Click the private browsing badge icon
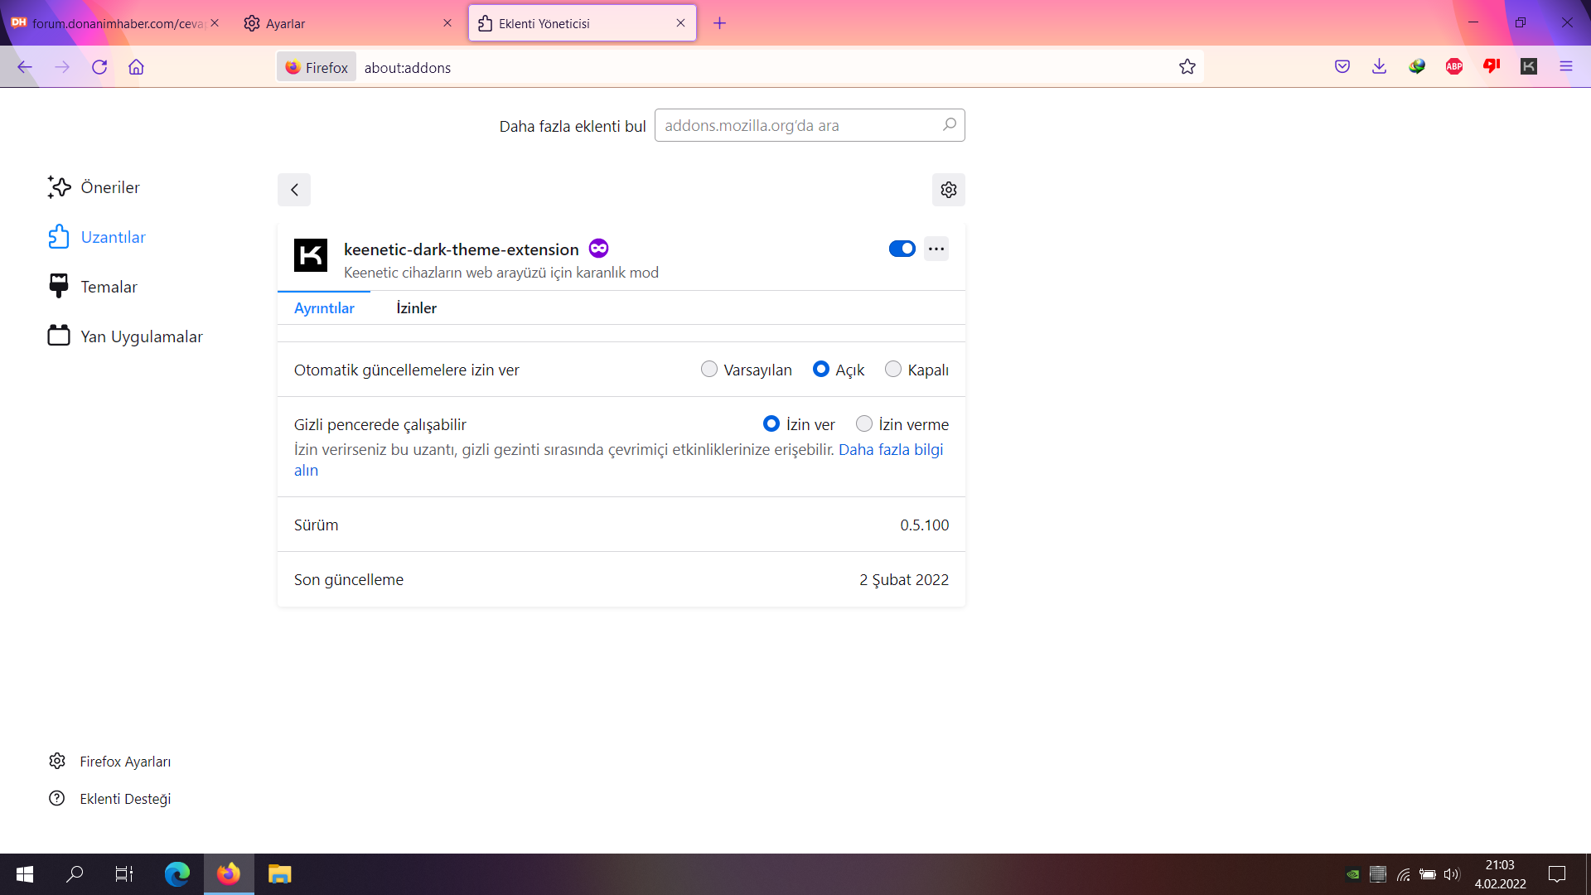The width and height of the screenshot is (1591, 895). pos(598,249)
